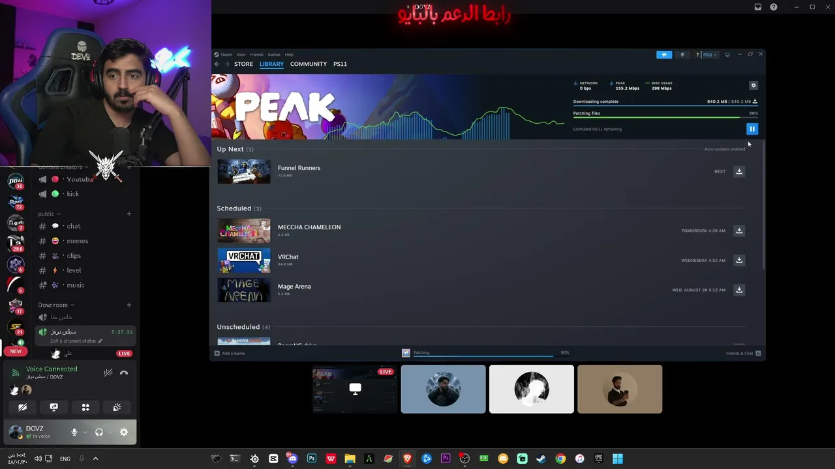
Task: Open the Windows Start menu
Action: 618,459
